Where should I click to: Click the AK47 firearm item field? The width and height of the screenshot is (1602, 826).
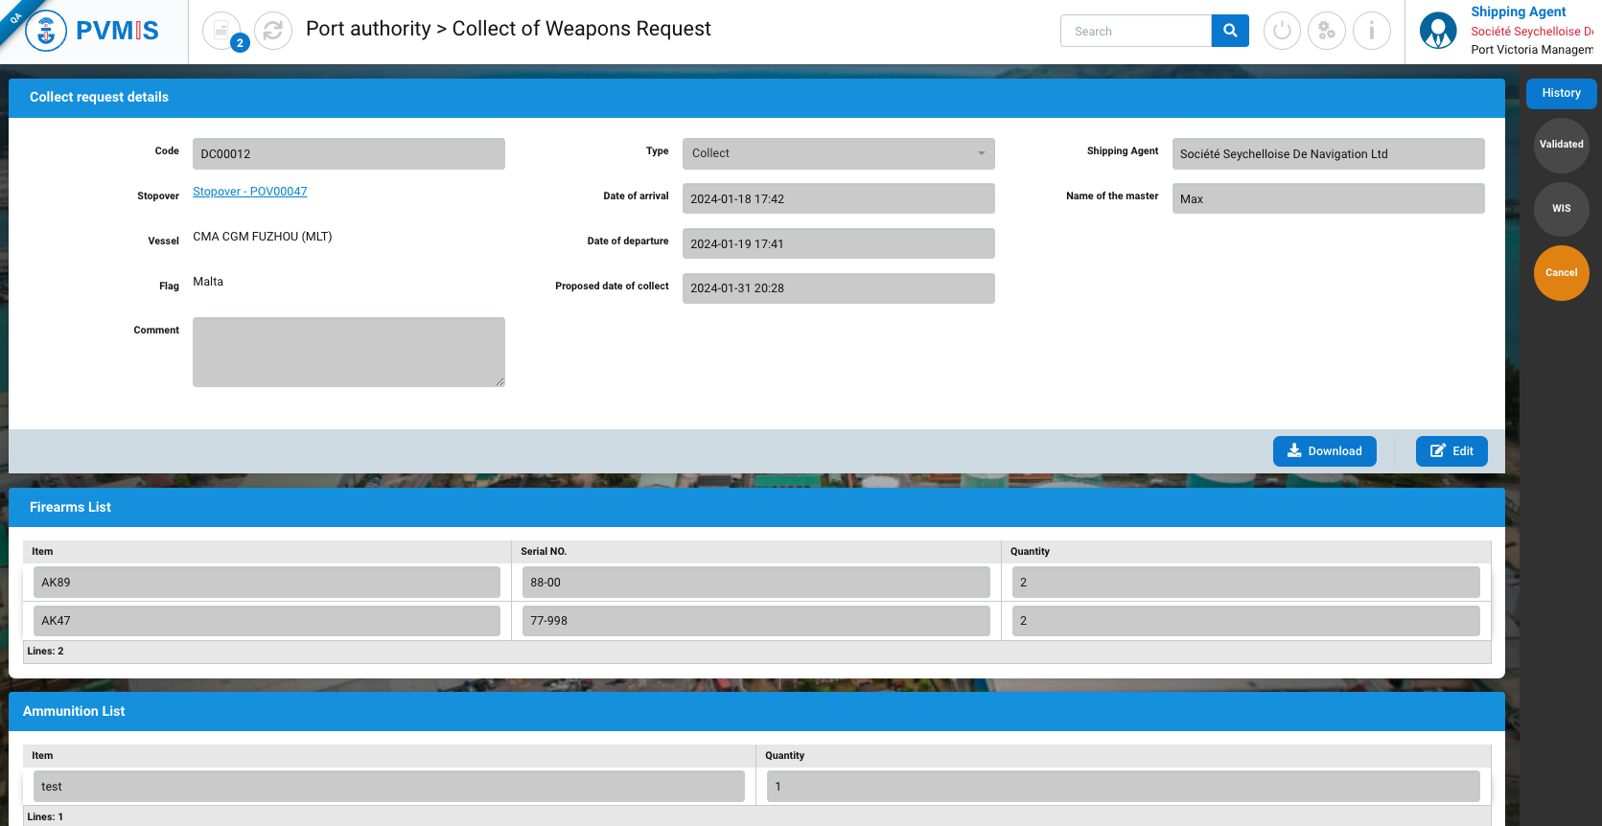click(x=267, y=621)
